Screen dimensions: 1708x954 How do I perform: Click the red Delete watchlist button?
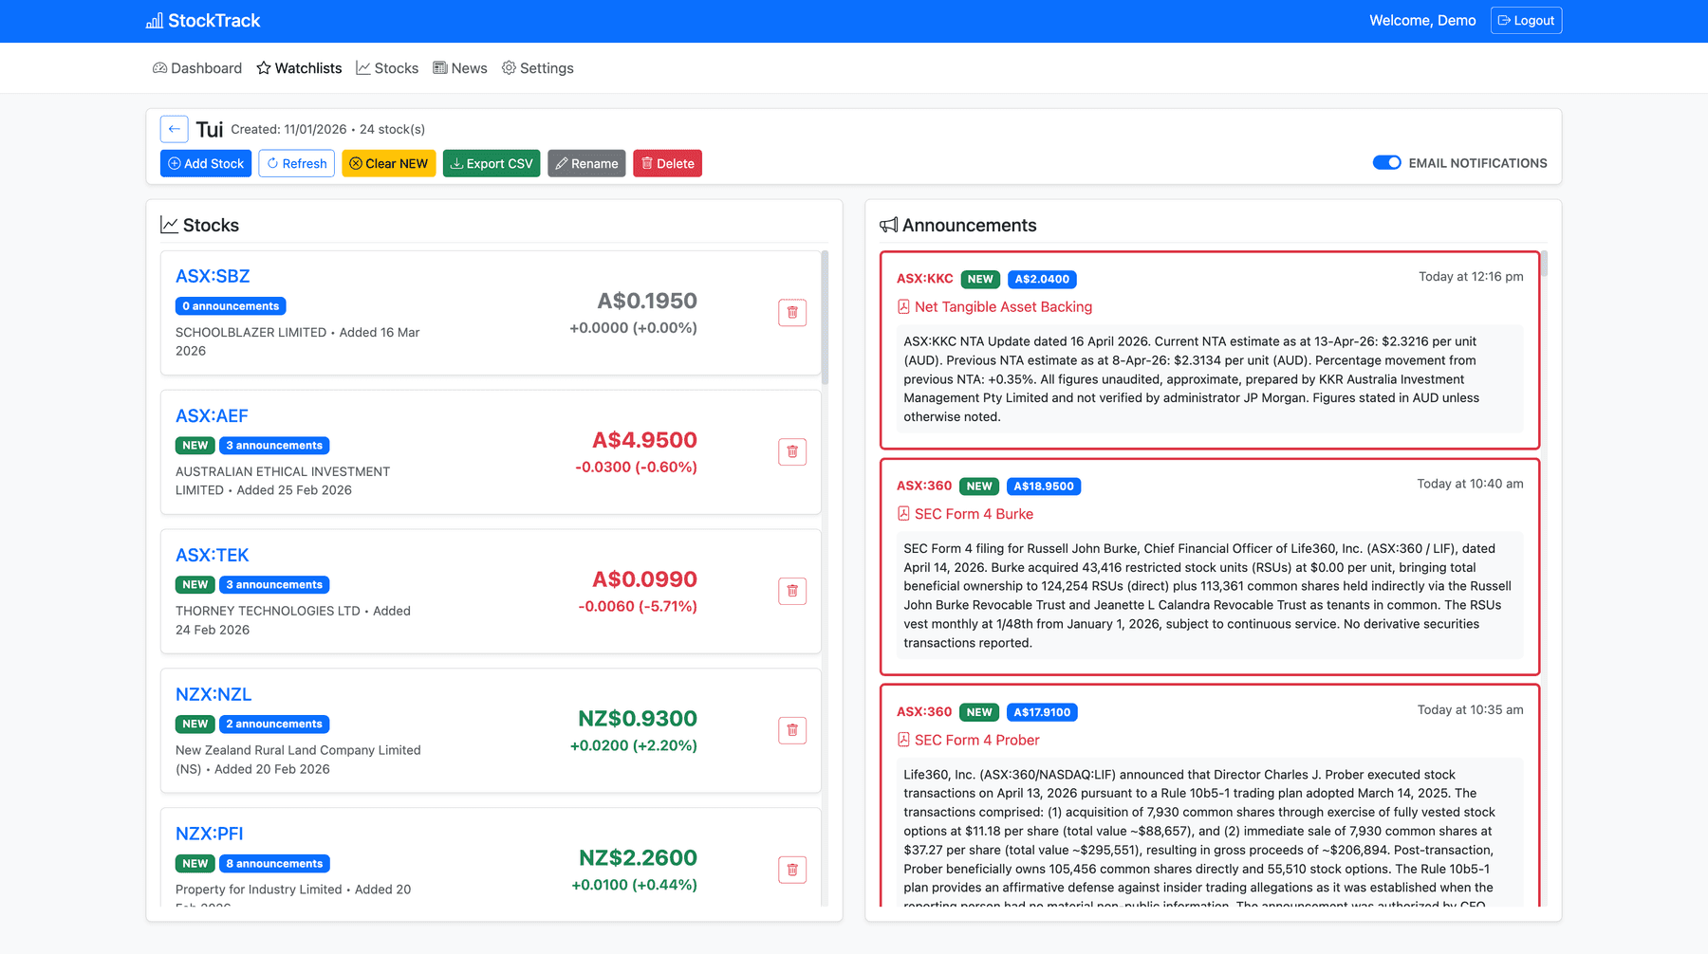(668, 163)
